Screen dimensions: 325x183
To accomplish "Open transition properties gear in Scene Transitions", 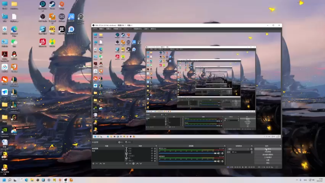I will tap(251, 149).
